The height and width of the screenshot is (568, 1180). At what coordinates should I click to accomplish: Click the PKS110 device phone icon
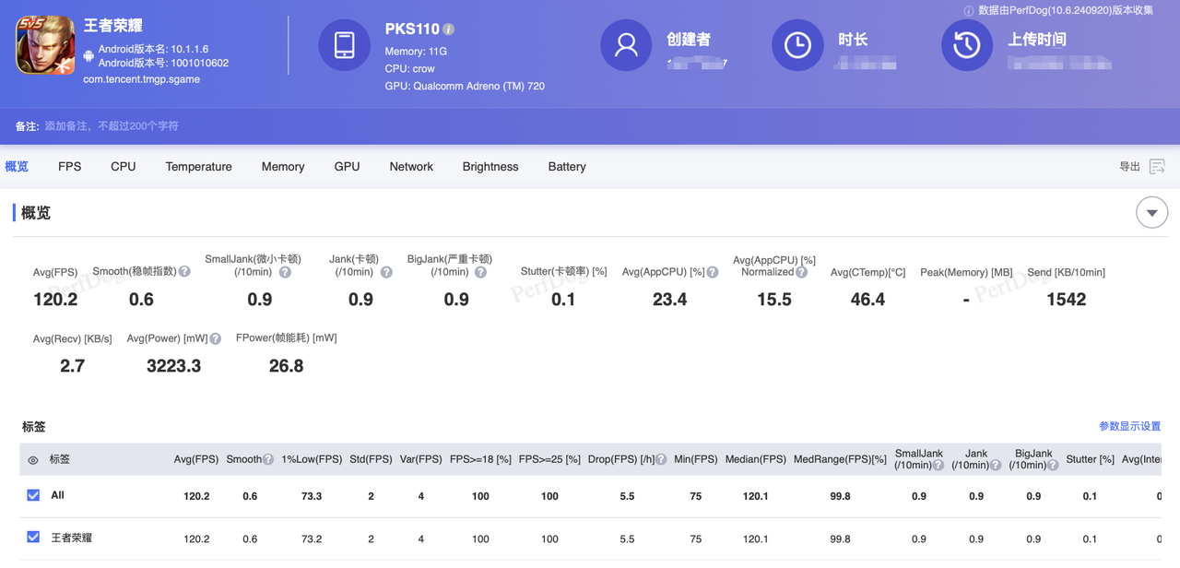[344, 44]
